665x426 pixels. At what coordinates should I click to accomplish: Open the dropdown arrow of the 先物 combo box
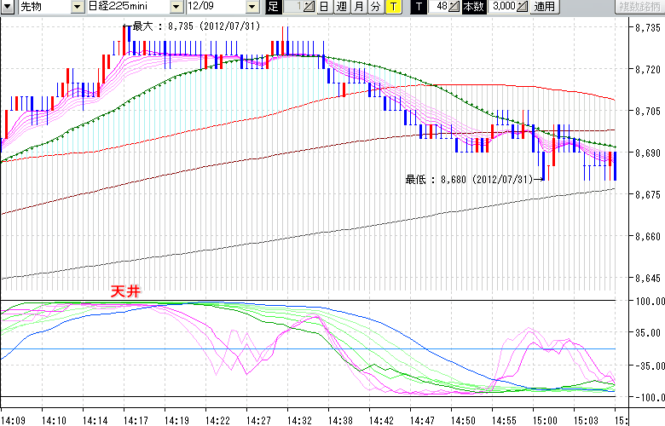[x=77, y=6]
